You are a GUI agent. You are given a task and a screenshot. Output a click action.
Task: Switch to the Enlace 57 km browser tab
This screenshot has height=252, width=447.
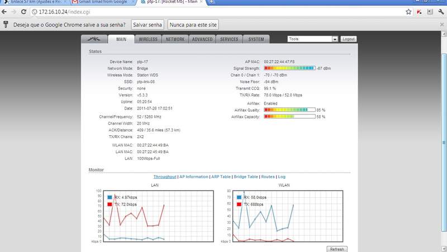36,2
